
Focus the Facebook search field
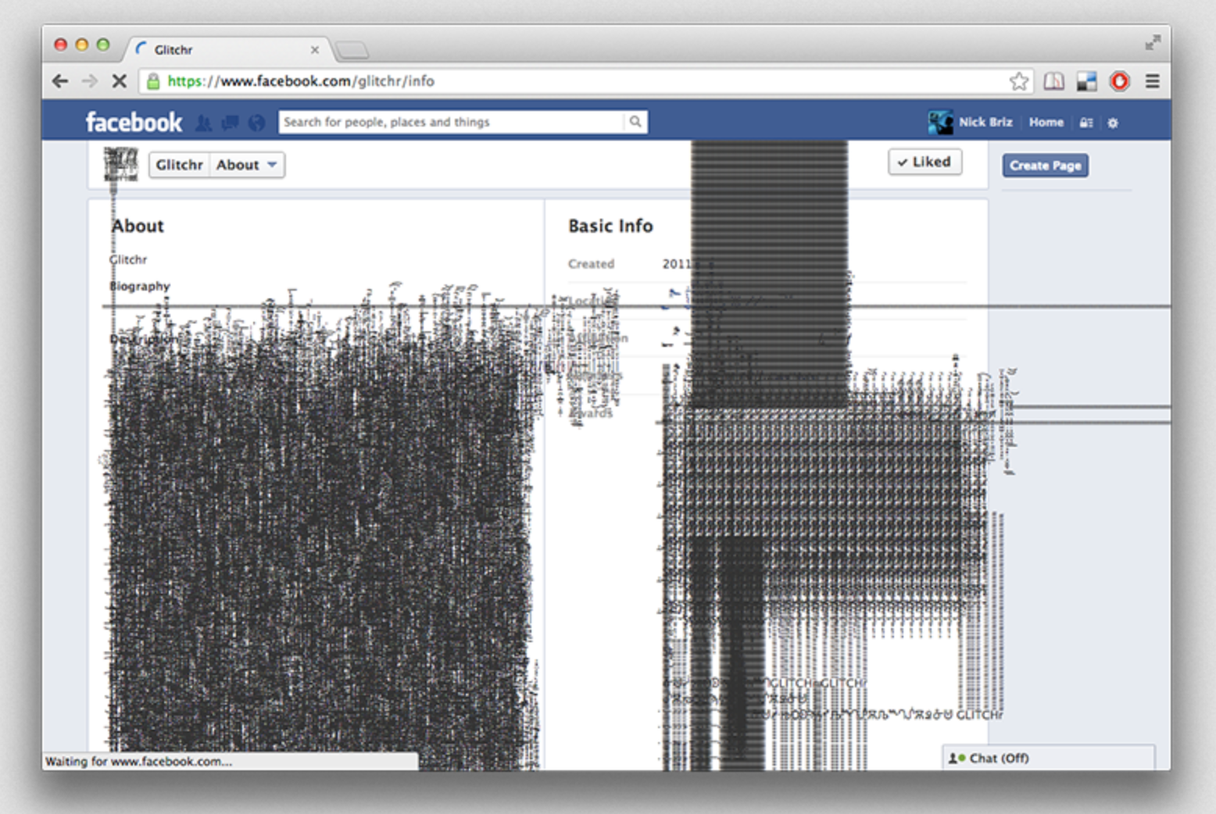452,122
